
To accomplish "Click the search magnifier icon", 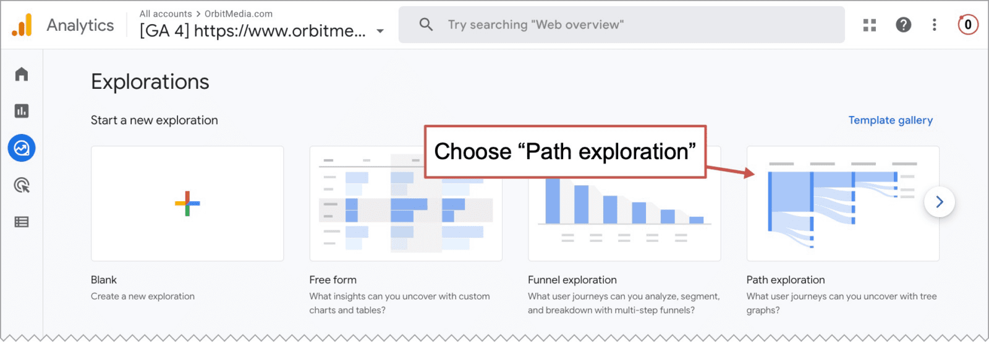I will (426, 25).
